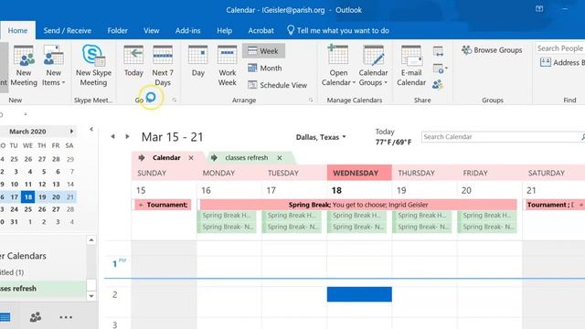Click Publish Online icon dropdown
The width and height of the screenshot is (585, 329).
pos(440,69)
